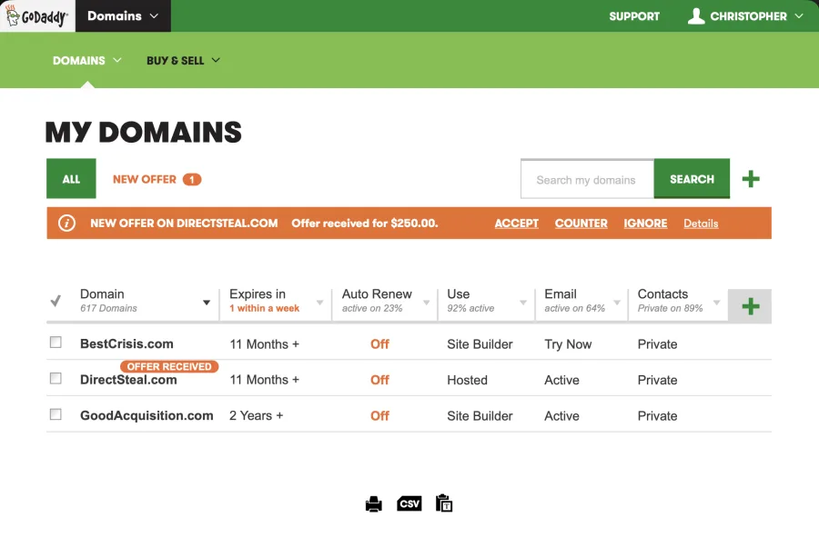This screenshot has height=547, width=819.
Task: Click 2 Years + expiry for GoodAcquisition.com
Action: [256, 415]
